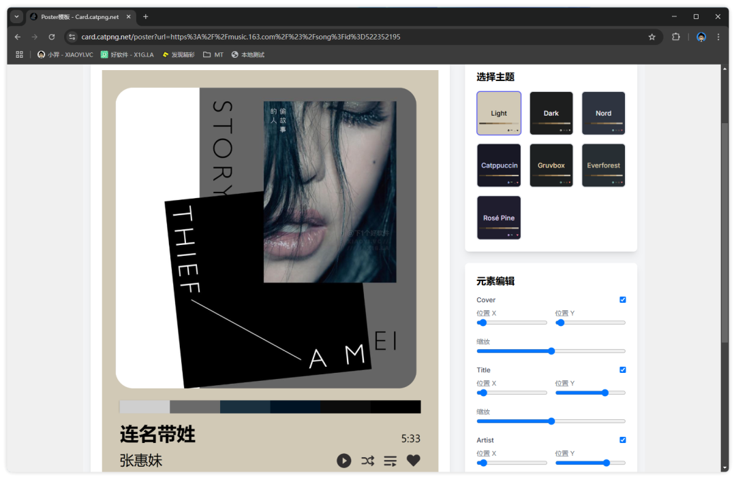This screenshot has width=736, height=479.
Task: Uncheck the Artist element checkbox
Action: pos(622,440)
